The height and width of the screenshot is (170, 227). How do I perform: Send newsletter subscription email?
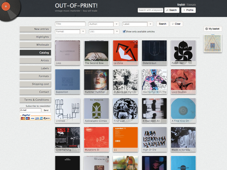pos(46,110)
